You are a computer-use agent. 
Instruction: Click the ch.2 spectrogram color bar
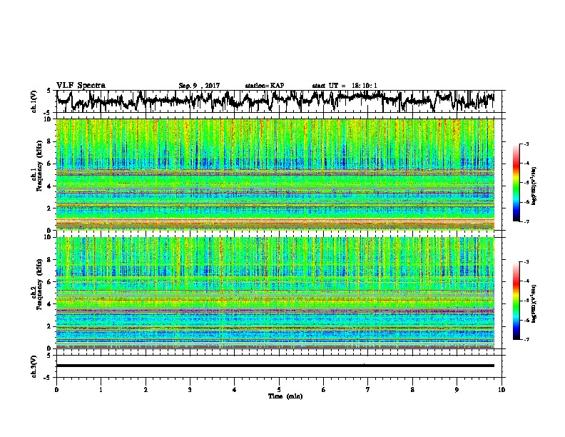point(516,301)
